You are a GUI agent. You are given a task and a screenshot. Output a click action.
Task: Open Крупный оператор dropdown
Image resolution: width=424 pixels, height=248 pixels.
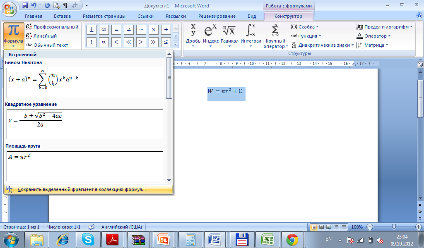tap(275, 36)
